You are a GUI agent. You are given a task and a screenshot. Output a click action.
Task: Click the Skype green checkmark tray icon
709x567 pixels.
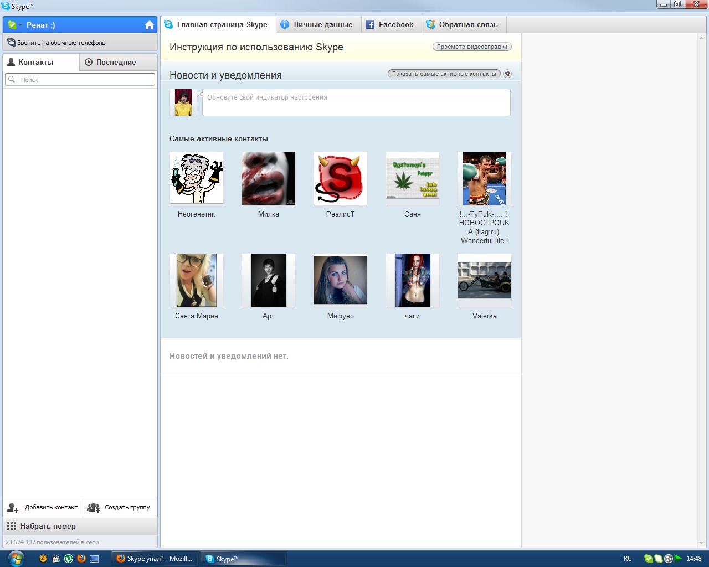click(649, 559)
